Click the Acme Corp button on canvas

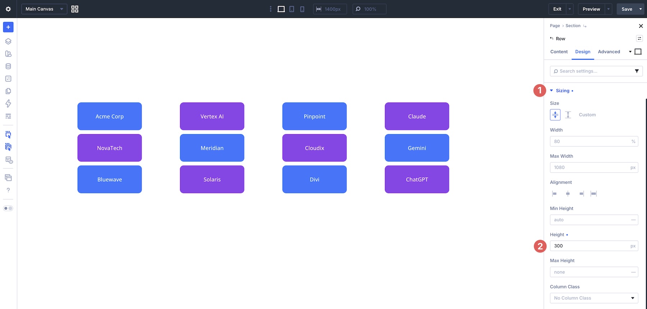[110, 116]
